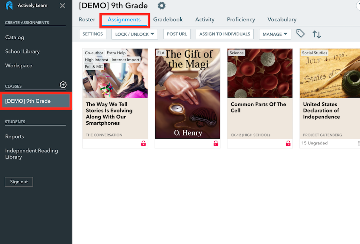
Task: Expand the LOCK / UNLOCK dropdown
Action: pos(134,34)
